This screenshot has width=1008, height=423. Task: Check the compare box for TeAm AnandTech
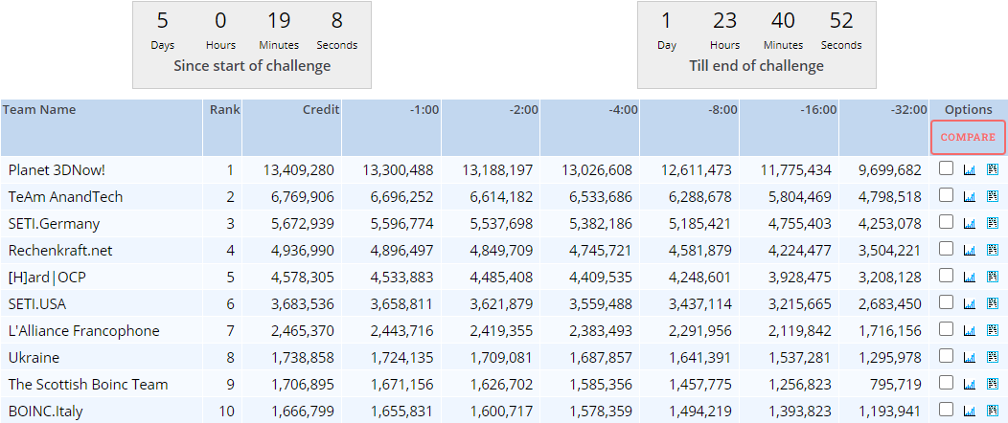coord(946,196)
